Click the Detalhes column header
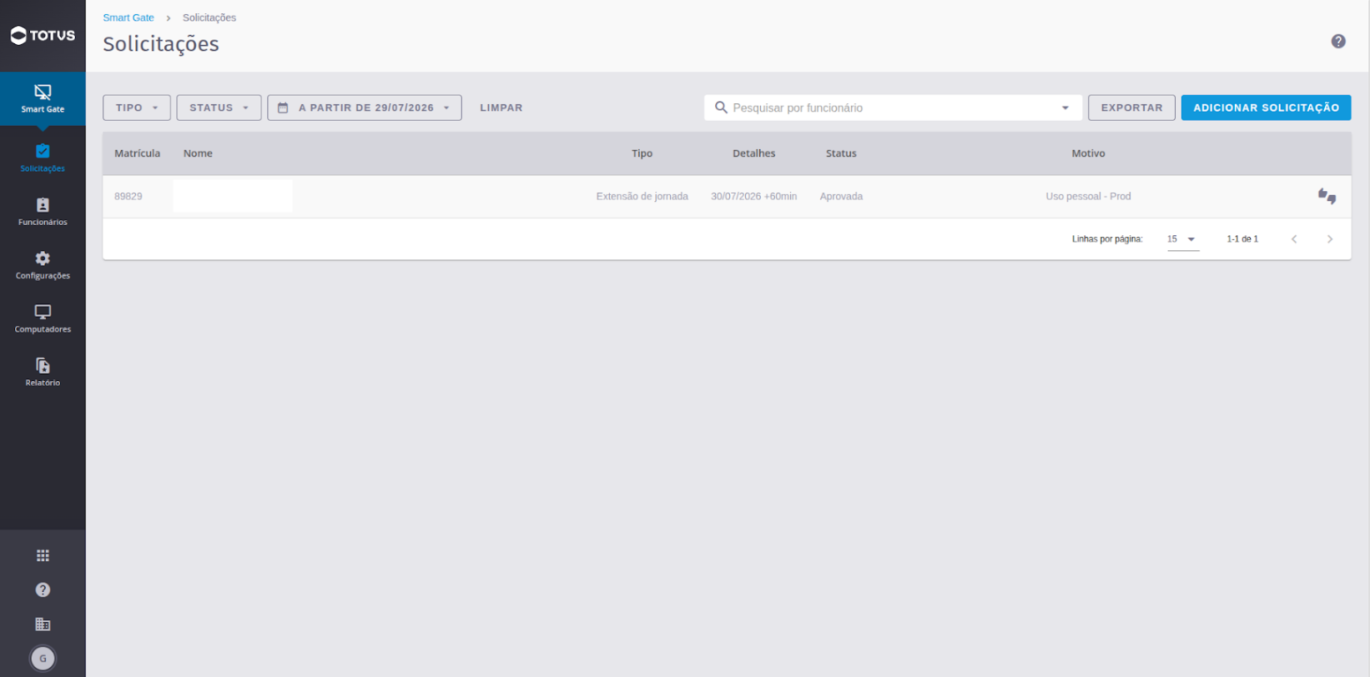 (x=753, y=153)
